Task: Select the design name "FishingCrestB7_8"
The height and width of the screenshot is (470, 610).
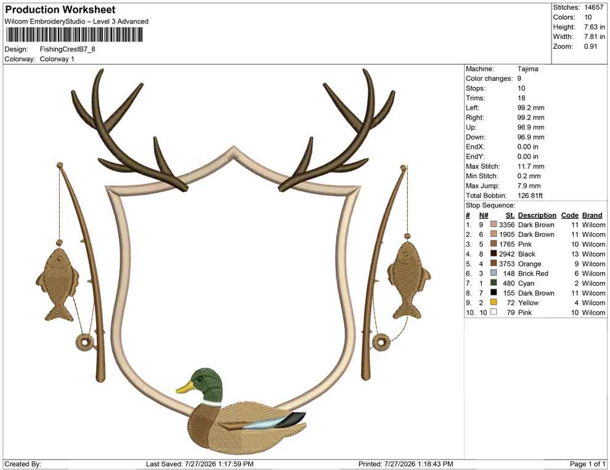Action: pos(67,49)
